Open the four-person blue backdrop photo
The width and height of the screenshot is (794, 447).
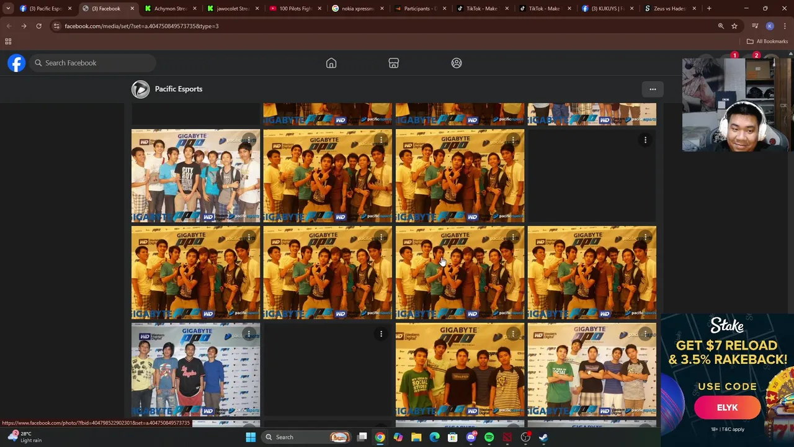pos(195,369)
